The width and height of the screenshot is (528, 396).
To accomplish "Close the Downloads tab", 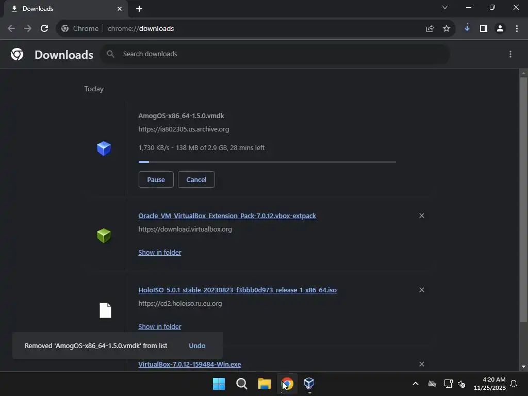I will (119, 9).
